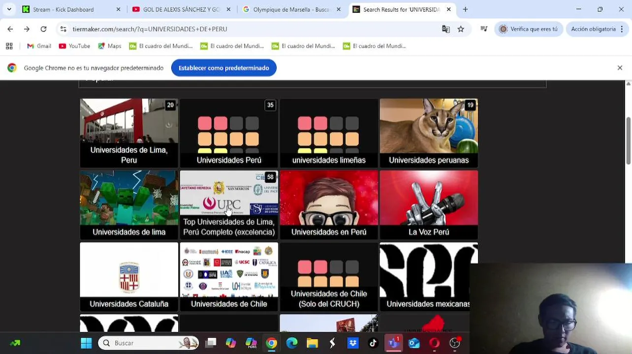The image size is (632, 354).
Task: Go back to previous page
Action: tap(10, 29)
